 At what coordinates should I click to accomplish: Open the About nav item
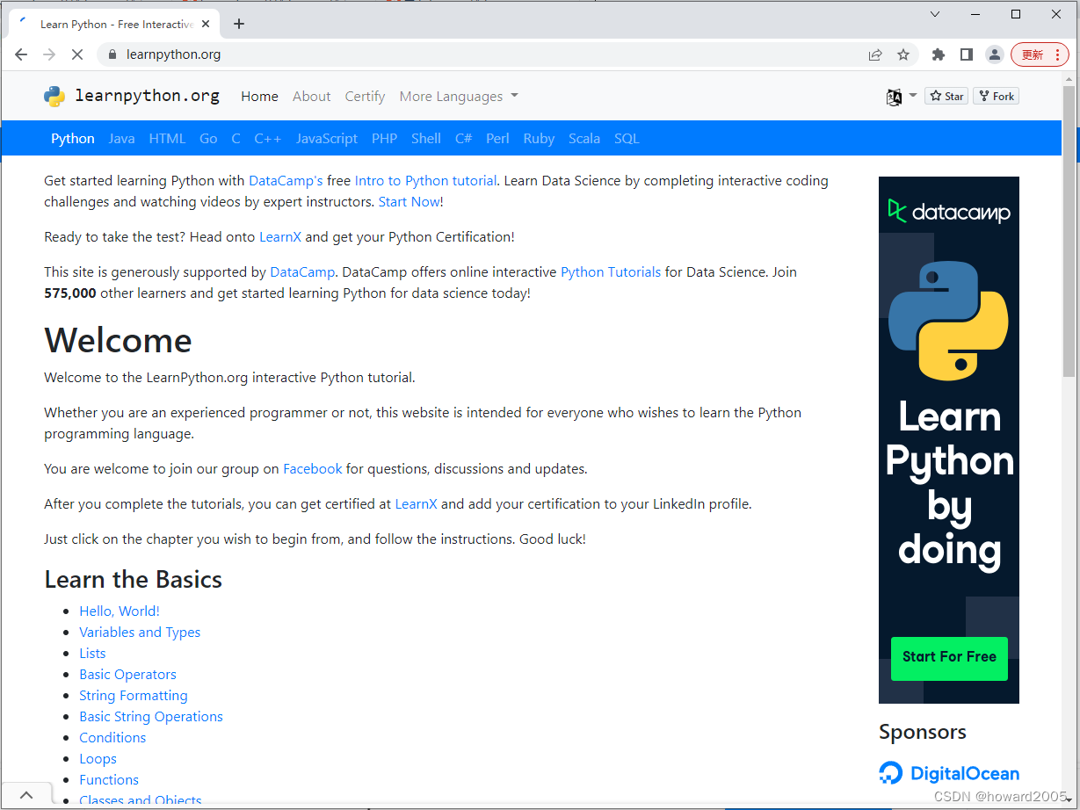312,97
